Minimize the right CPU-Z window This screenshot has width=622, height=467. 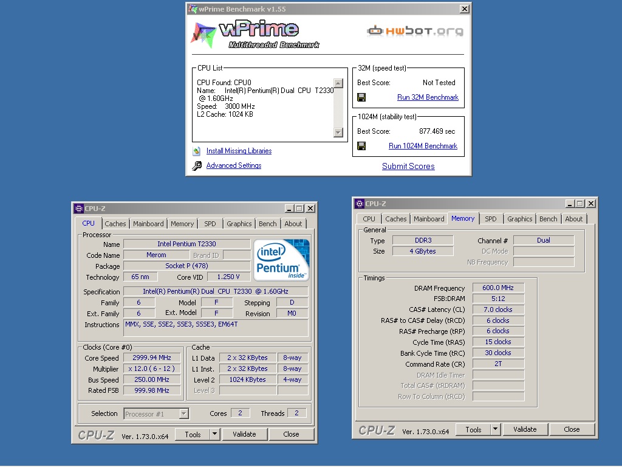pos(570,204)
